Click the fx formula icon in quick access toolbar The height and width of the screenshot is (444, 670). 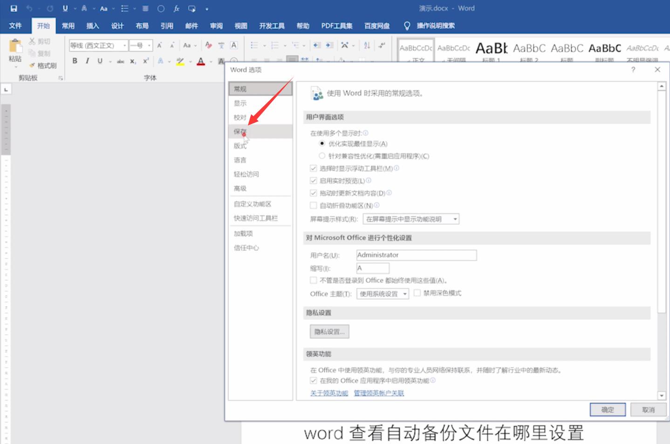pos(177,8)
